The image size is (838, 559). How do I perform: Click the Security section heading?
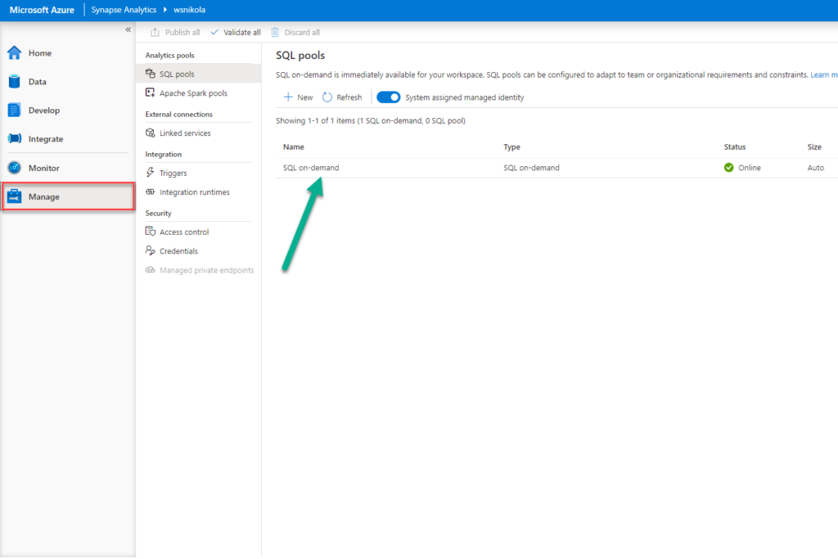point(158,213)
